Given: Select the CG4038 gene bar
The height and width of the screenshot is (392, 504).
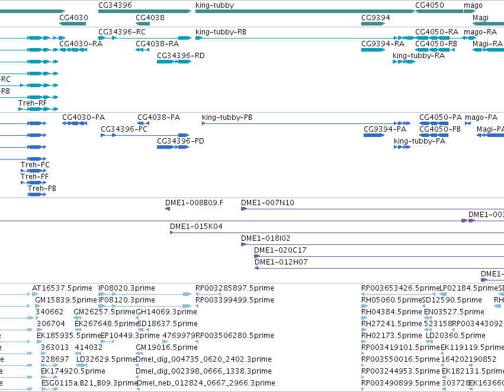Looking at the screenshot, I should [x=143, y=24].
